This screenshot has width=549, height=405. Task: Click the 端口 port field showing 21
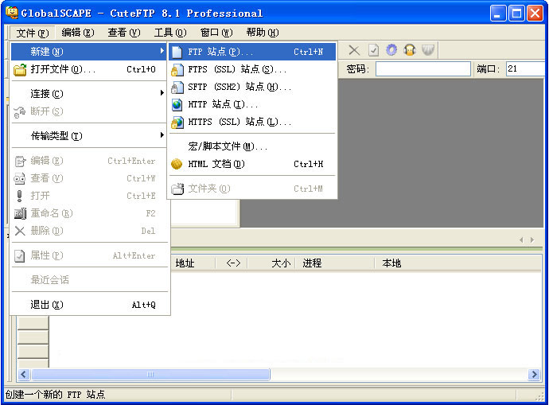coord(525,69)
